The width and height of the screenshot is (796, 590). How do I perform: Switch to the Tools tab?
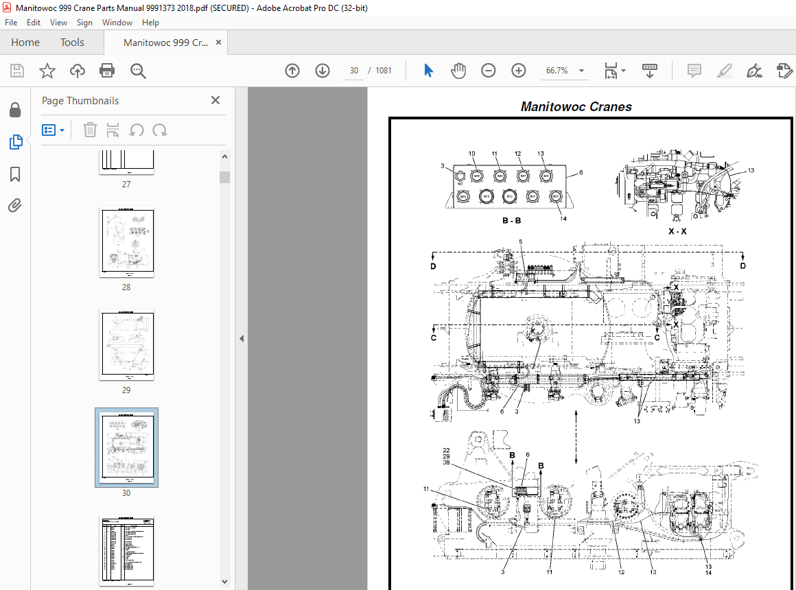coord(72,42)
